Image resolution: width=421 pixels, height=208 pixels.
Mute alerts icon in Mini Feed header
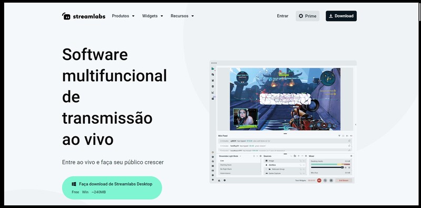point(351,136)
